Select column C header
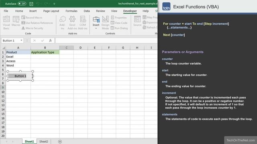The height and width of the screenshot is (144, 257). 66,48
